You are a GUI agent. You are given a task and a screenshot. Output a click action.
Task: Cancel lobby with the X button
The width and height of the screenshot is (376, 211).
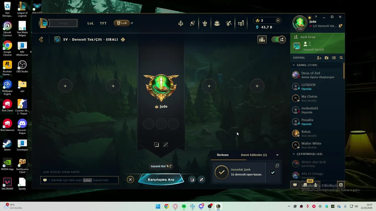pos(130,180)
